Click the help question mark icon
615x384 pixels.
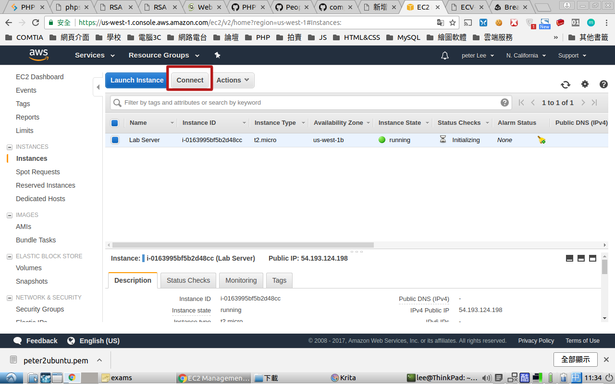603,84
